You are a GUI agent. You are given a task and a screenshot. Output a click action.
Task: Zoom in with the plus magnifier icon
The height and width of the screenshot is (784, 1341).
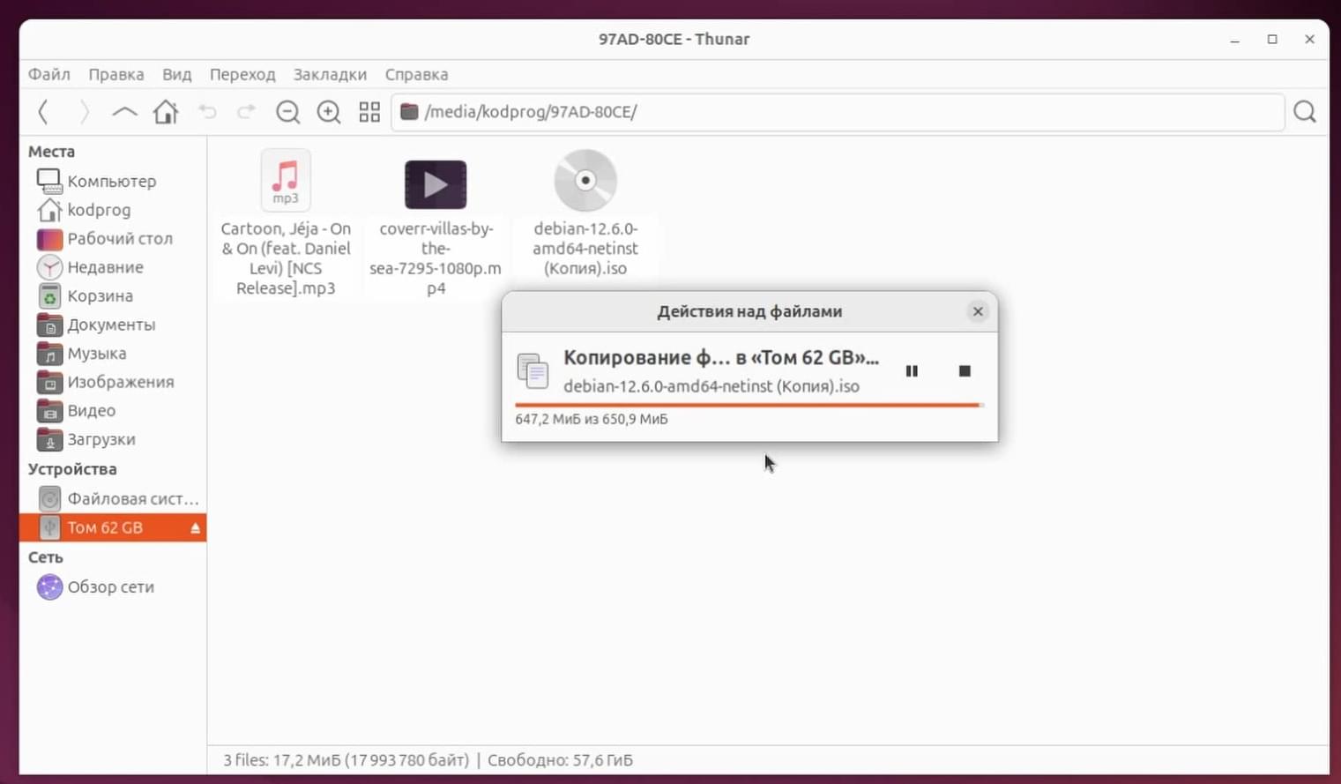tap(329, 112)
